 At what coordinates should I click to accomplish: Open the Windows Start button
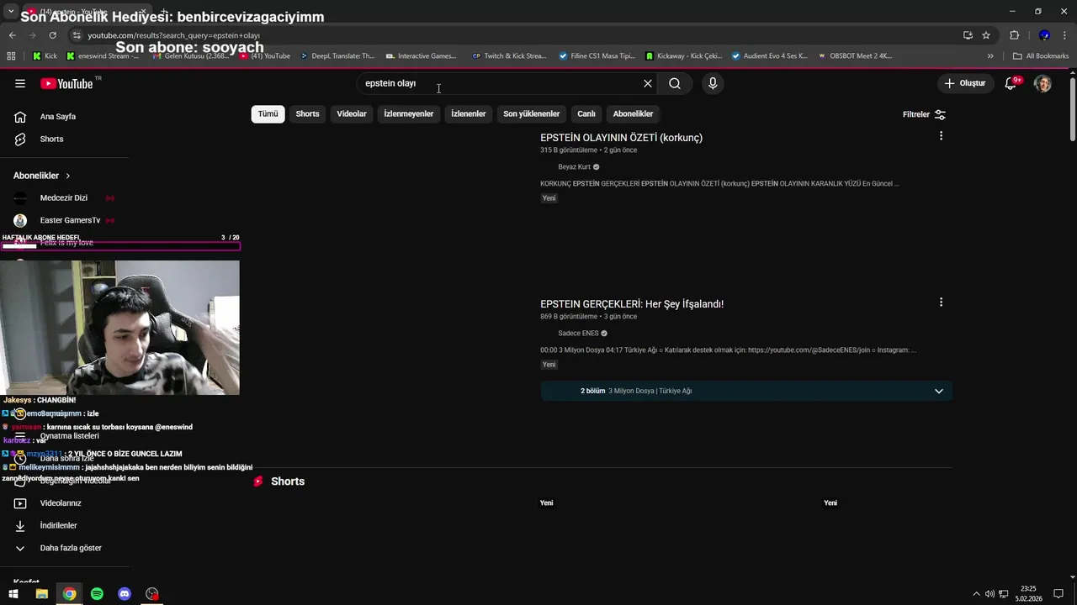(x=13, y=594)
